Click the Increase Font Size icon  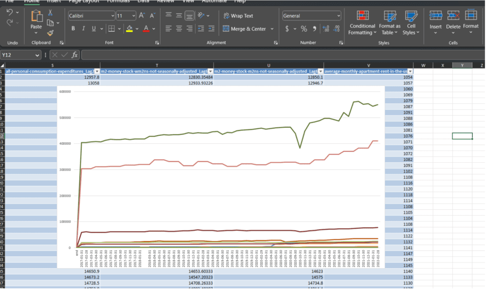(141, 16)
